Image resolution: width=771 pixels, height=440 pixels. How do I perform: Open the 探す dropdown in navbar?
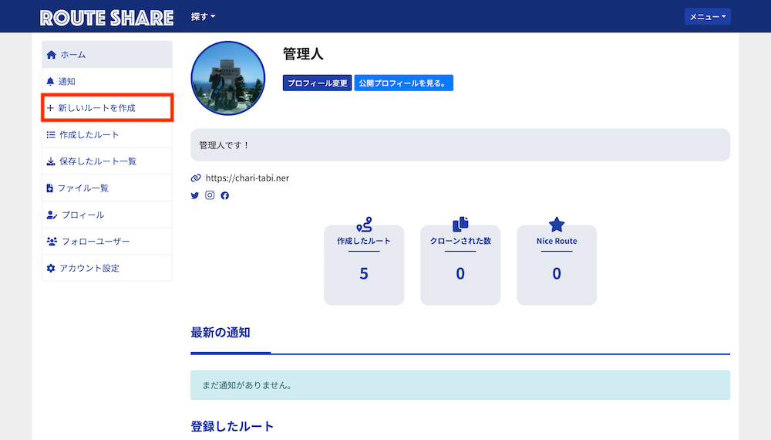tap(203, 17)
